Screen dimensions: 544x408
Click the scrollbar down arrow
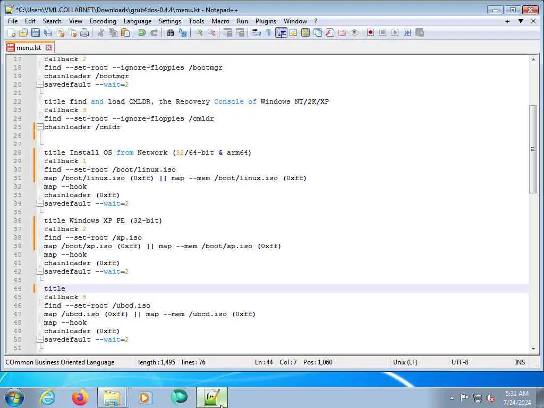pyautogui.click(x=533, y=348)
